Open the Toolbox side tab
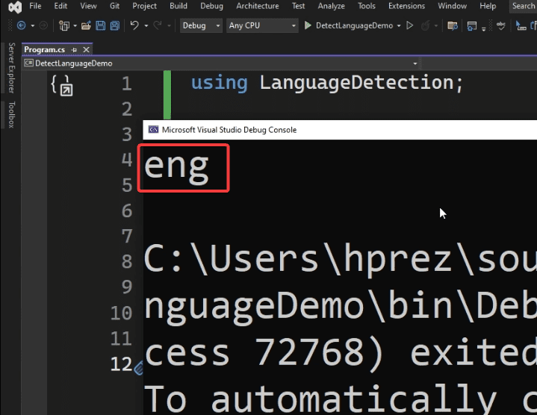537x415 pixels. pyautogui.click(x=11, y=115)
